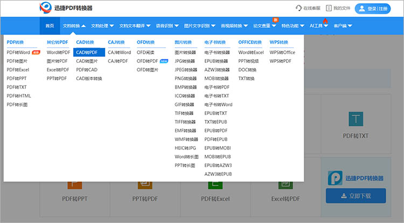Open PDF转长图 link
This screenshot has width=404, height=223.
(x=17, y=105)
